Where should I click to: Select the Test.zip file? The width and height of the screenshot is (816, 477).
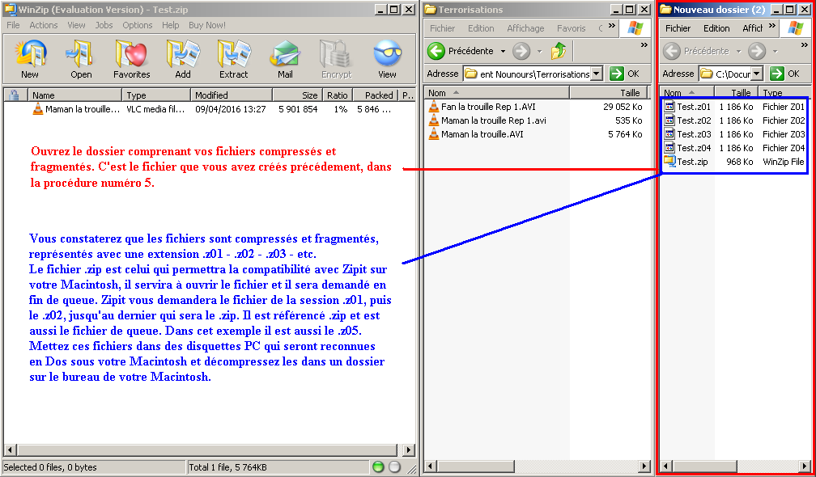tap(692, 162)
